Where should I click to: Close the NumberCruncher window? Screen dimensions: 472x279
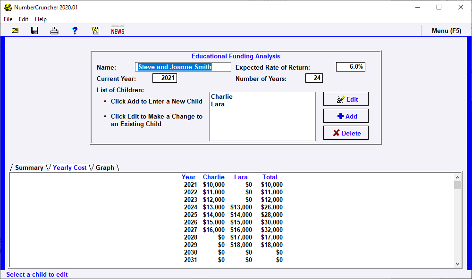(461, 7)
